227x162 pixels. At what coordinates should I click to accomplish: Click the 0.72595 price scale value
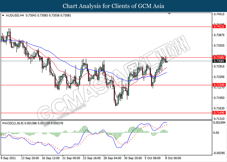(219, 77)
